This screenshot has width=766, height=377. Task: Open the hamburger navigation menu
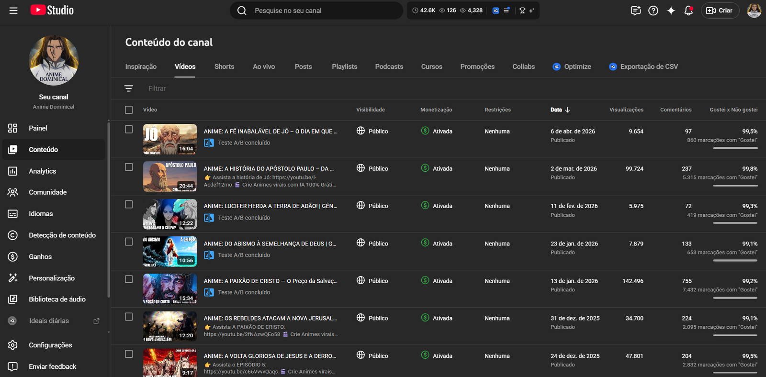(x=13, y=11)
